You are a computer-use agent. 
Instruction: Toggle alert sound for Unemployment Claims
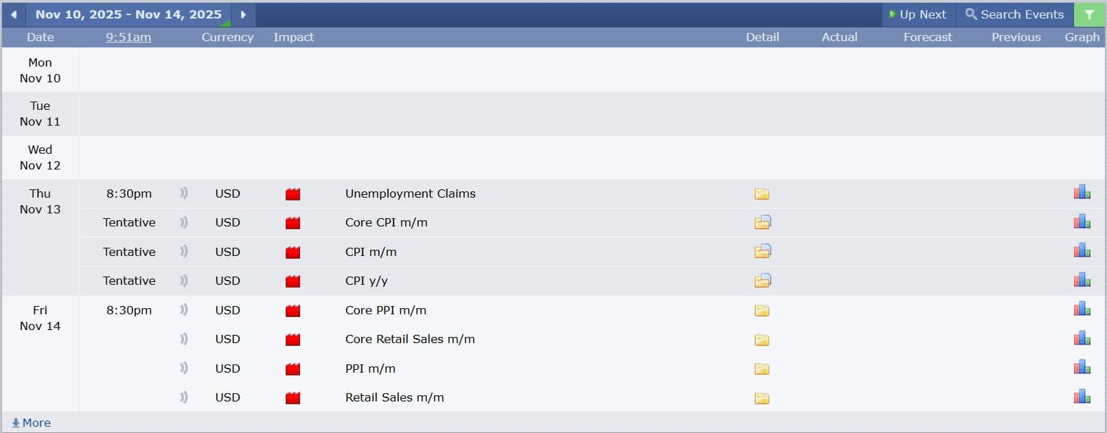click(183, 194)
